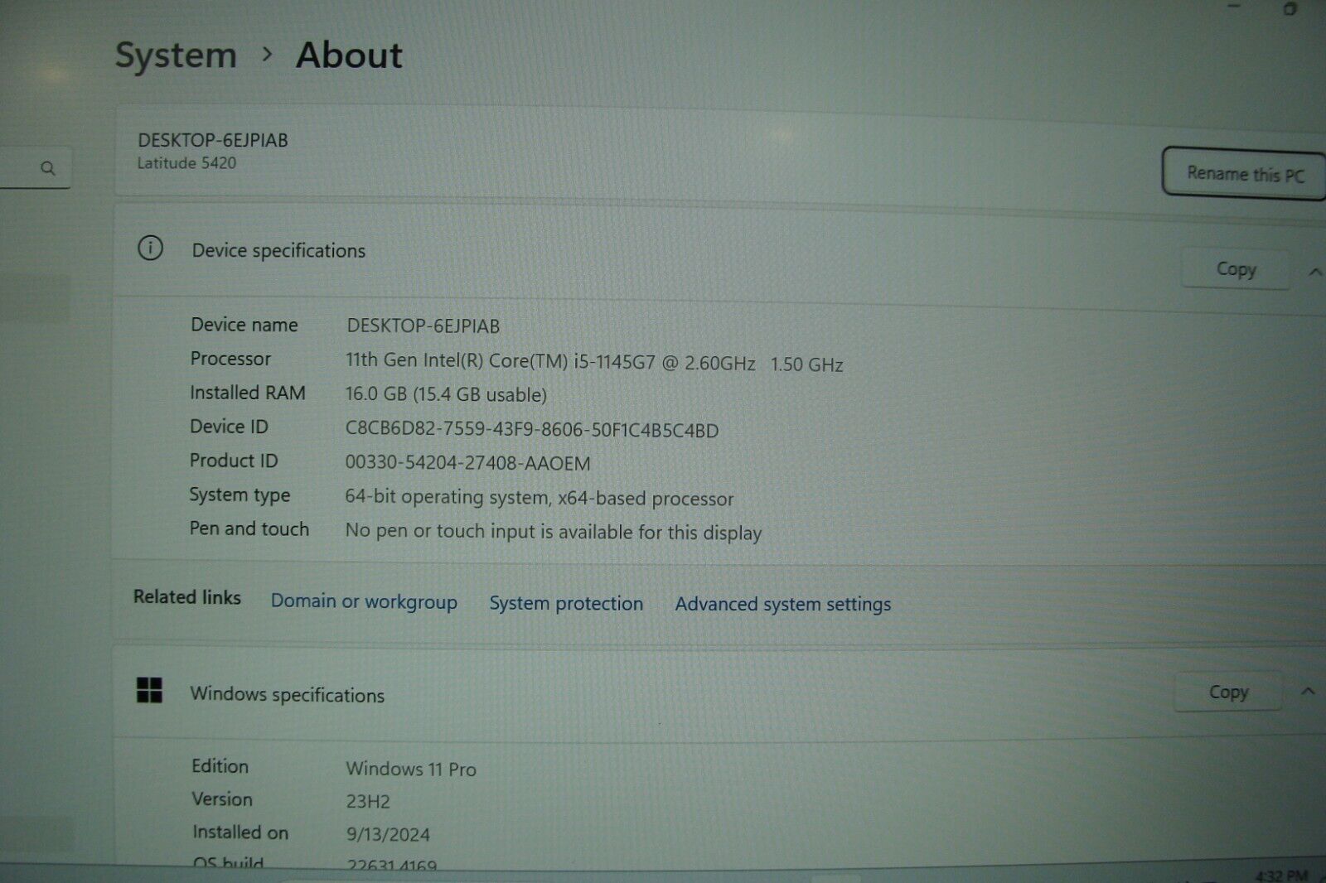Click the Version label
Viewport: 1326px width, 883px height.
[222, 799]
